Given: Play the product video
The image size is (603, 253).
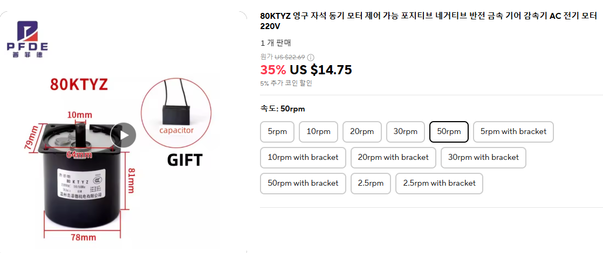Looking at the screenshot, I should 124,136.
